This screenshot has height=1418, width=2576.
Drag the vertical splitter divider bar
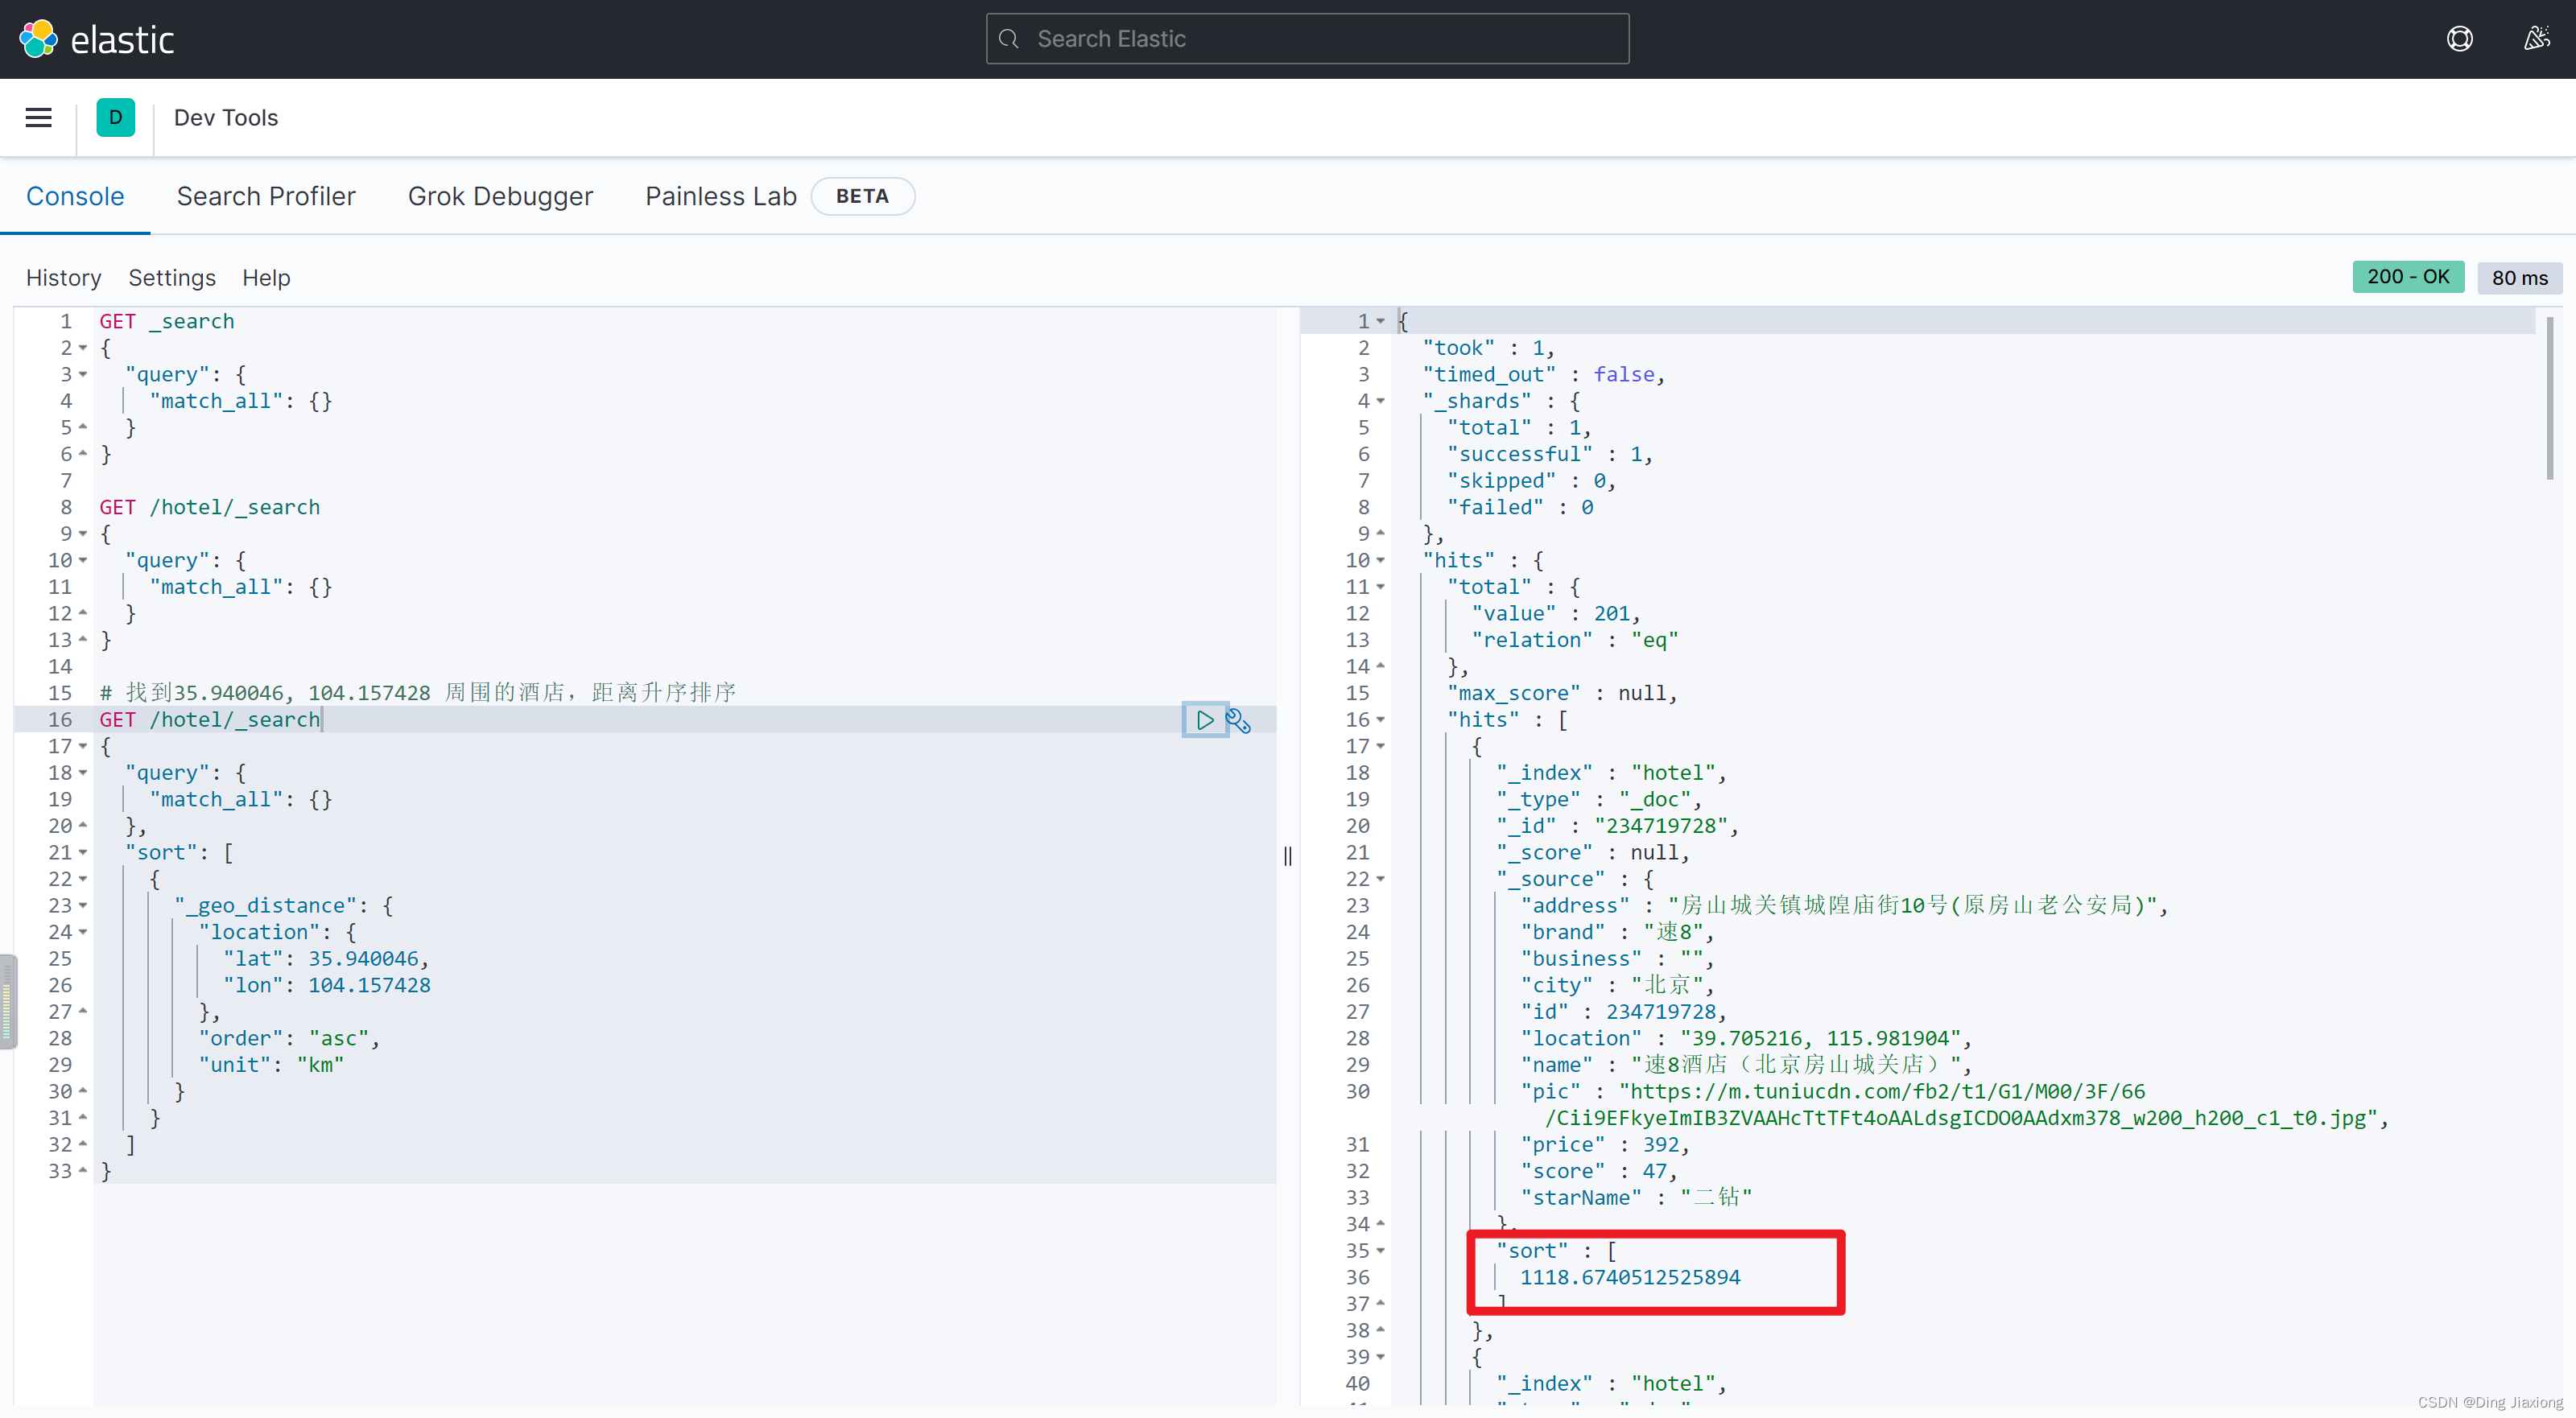click(1287, 855)
